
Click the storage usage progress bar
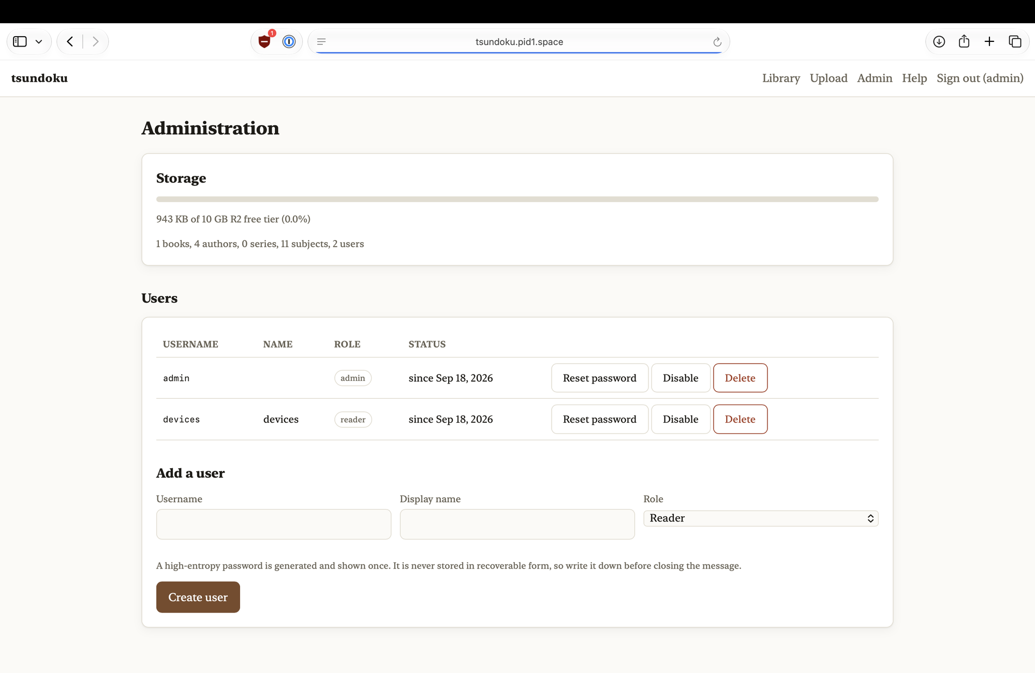tap(517, 199)
